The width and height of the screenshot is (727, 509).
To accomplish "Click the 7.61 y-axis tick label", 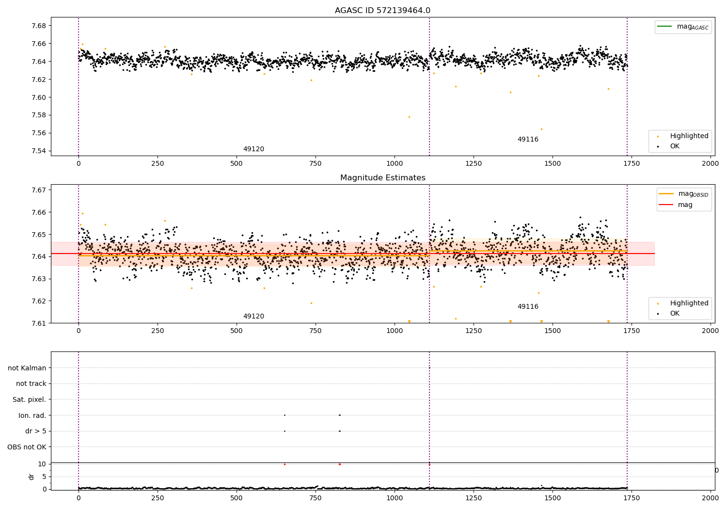I will [x=38, y=323].
